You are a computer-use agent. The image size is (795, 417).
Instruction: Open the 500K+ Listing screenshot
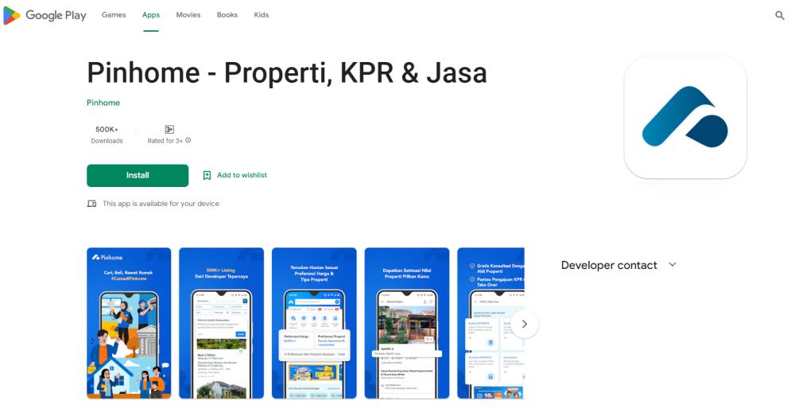pyautogui.click(x=222, y=323)
